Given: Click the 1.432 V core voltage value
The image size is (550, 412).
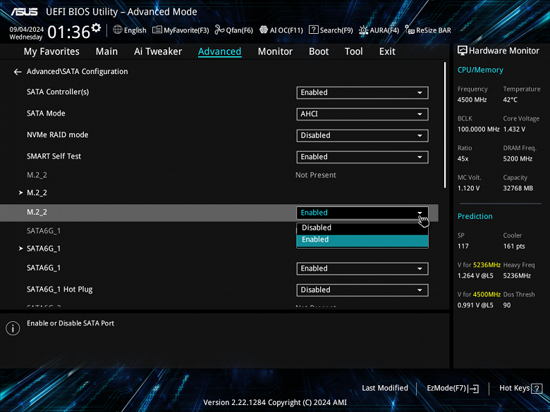Looking at the screenshot, I should pyautogui.click(x=514, y=130).
